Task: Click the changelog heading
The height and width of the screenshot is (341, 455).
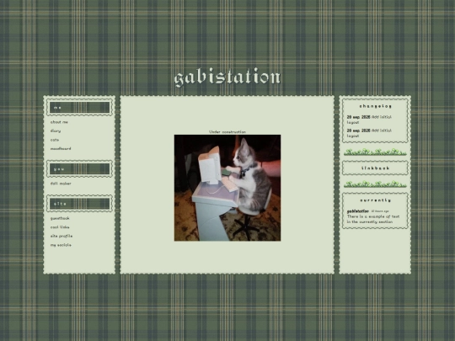Action: coord(375,106)
